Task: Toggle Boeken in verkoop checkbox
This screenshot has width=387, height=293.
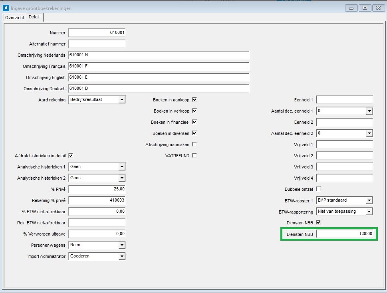Action: [x=194, y=111]
